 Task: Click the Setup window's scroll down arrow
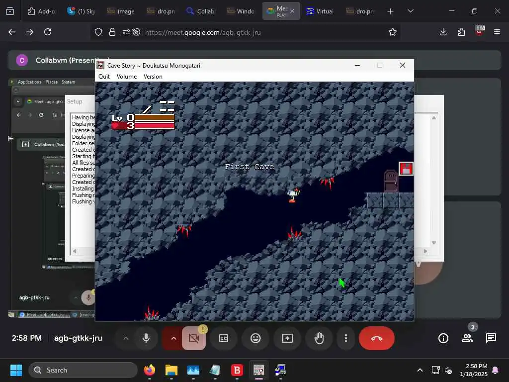(434, 243)
